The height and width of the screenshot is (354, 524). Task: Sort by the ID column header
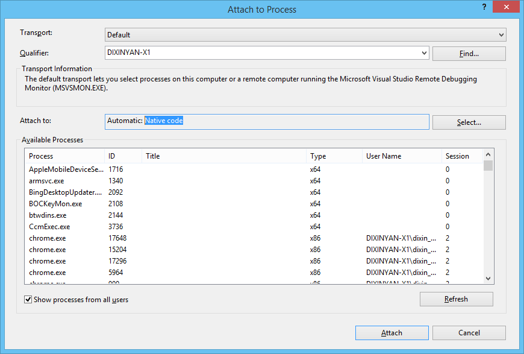pos(123,156)
